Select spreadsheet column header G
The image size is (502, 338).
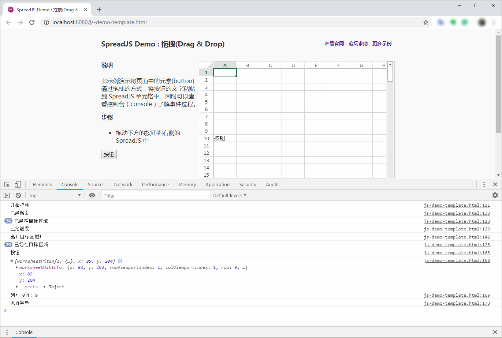point(361,65)
